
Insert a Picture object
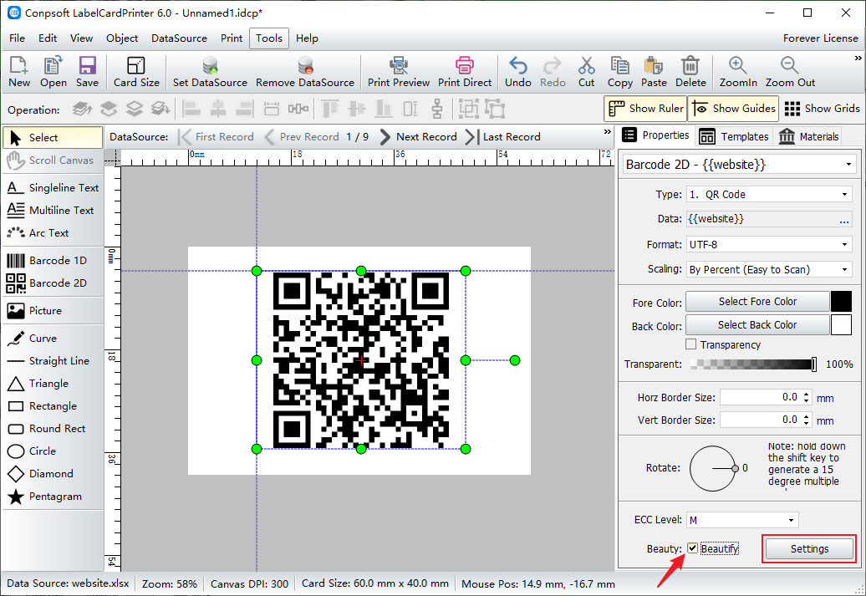pyautogui.click(x=53, y=310)
